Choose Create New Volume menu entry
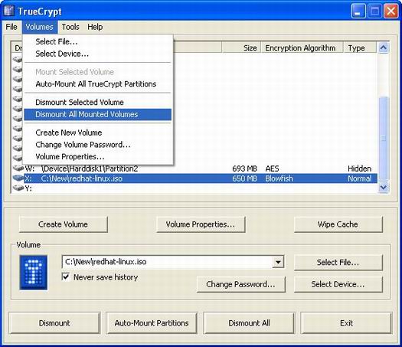This screenshot has width=402, height=347. coord(98,133)
